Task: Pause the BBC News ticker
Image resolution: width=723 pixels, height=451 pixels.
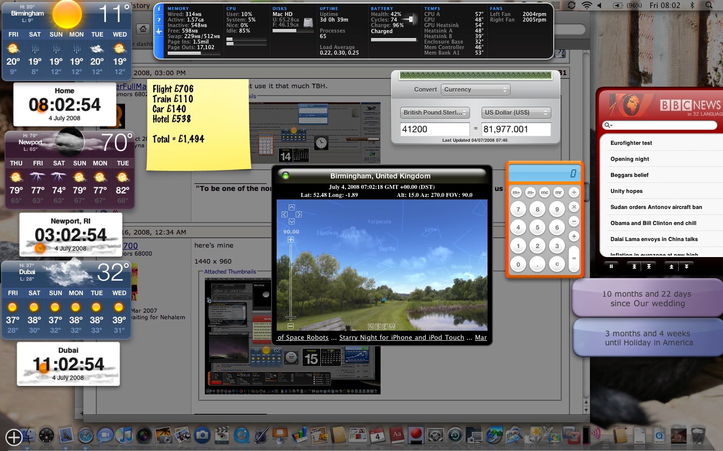Action: click(611, 267)
